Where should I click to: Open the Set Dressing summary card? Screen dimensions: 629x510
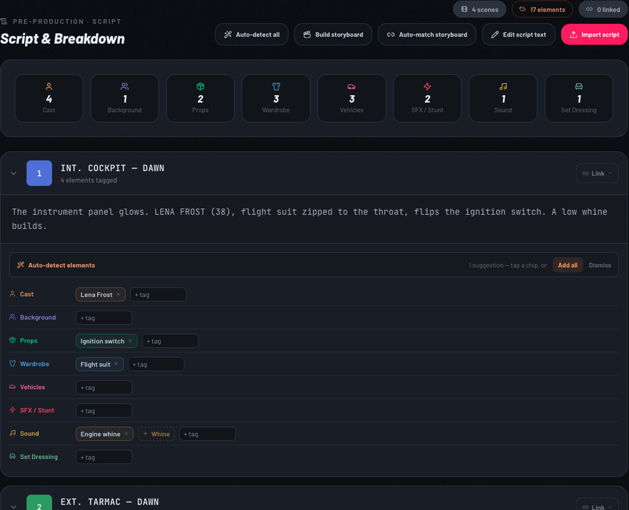coord(579,98)
